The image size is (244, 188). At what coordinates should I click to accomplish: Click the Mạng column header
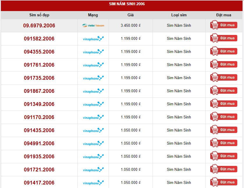pyautogui.click(x=93, y=15)
